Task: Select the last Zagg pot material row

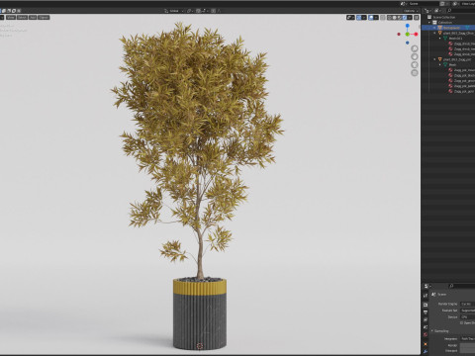Action: [x=462, y=91]
